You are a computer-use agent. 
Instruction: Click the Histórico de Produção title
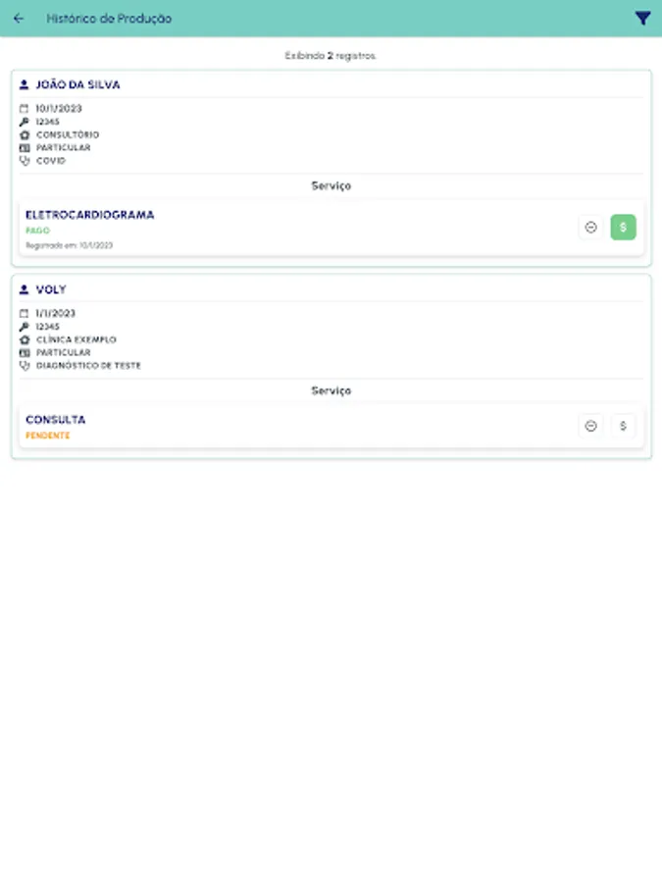109,19
